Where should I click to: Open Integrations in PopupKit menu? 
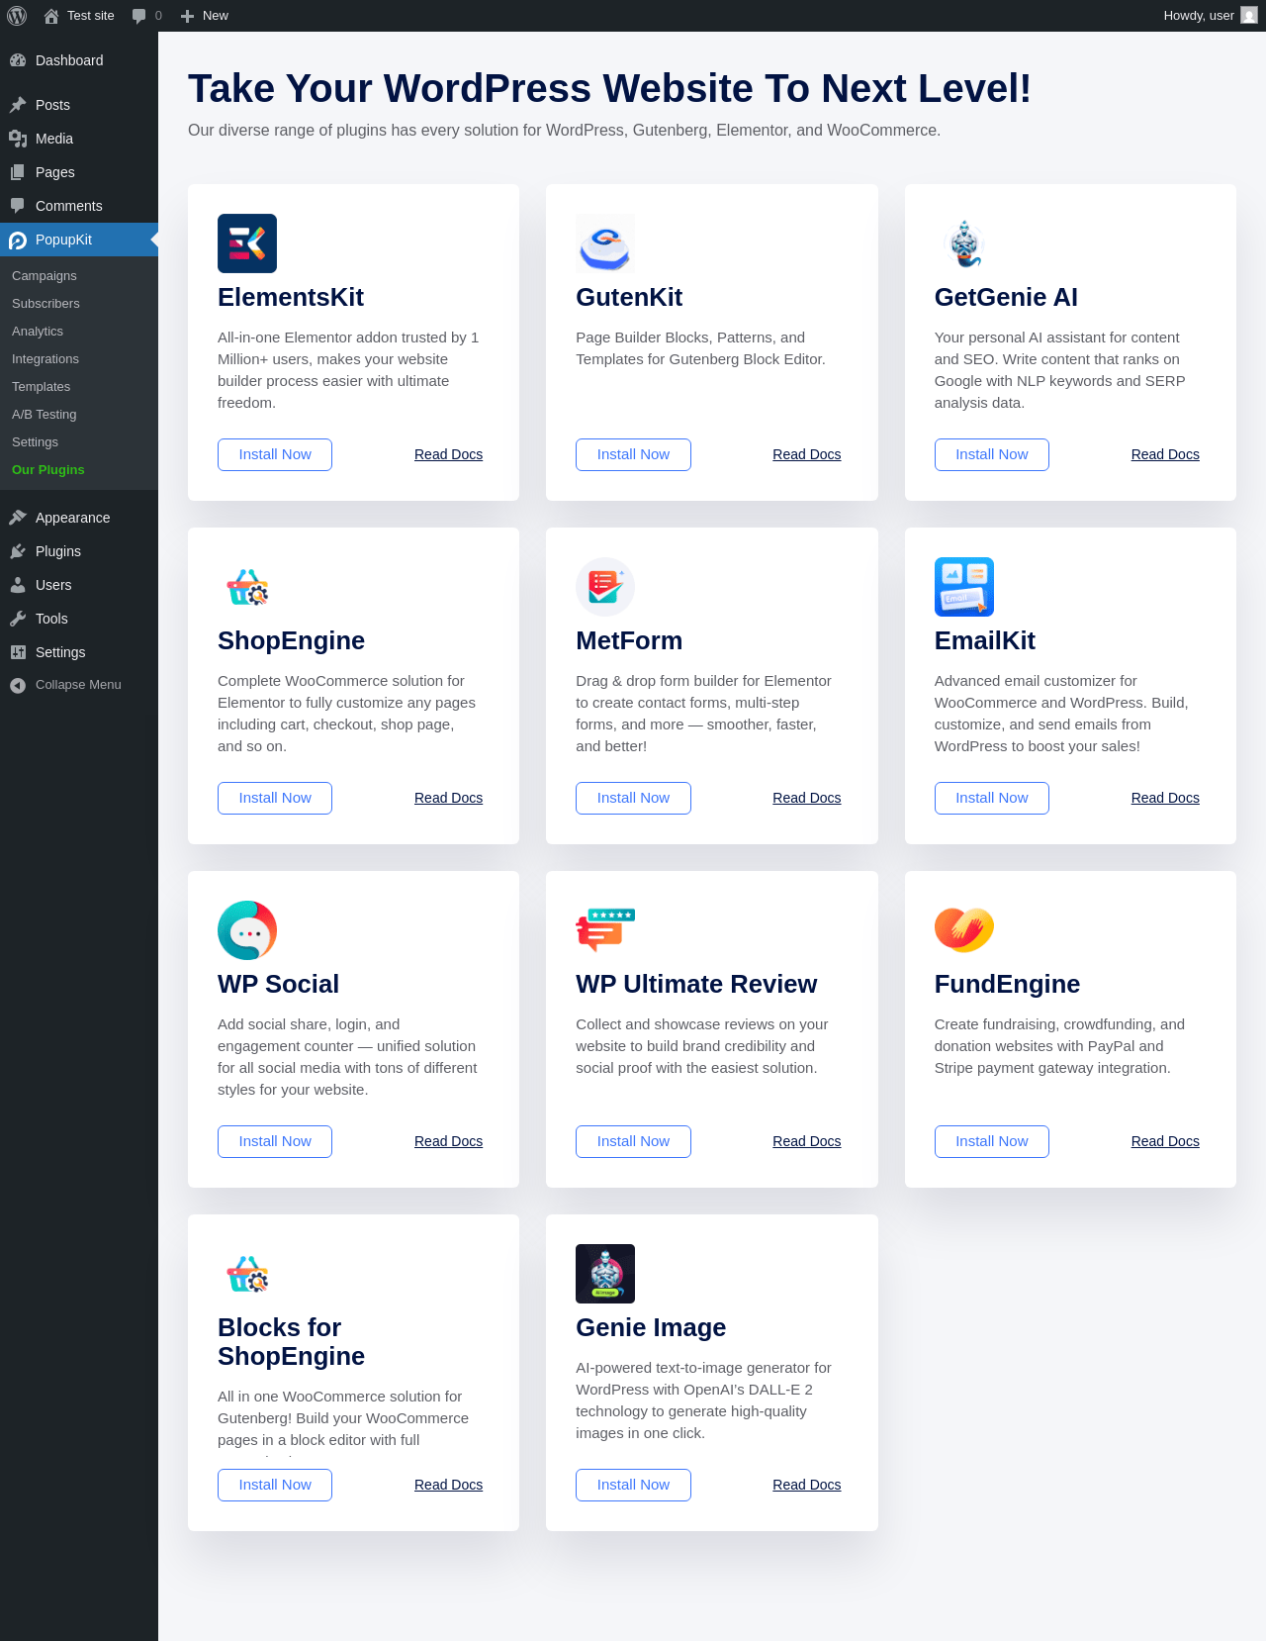pyautogui.click(x=45, y=359)
